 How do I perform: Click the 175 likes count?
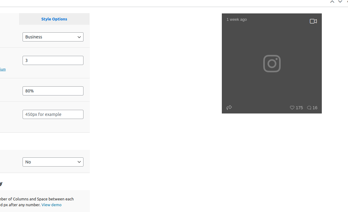299,108
